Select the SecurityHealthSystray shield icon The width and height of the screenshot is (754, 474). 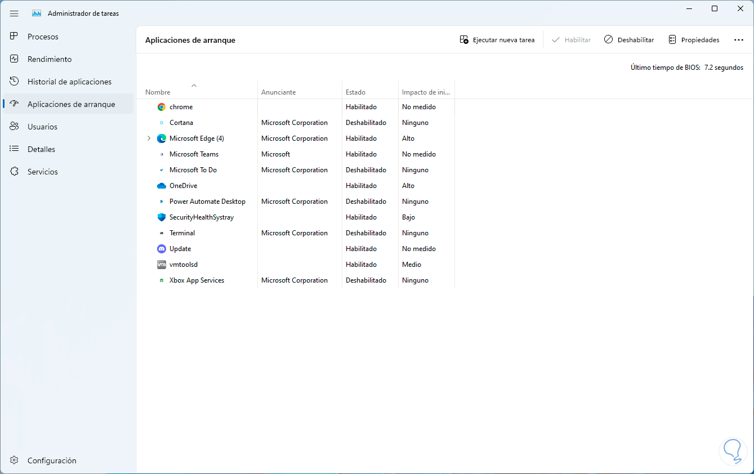pyautogui.click(x=162, y=217)
